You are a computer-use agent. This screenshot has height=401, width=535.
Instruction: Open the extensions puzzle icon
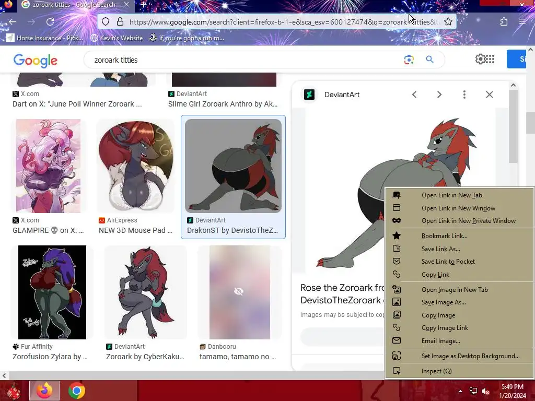504,22
